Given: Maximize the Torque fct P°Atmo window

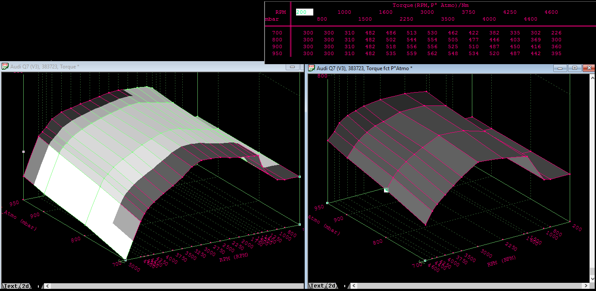Looking at the screenshot, I should point(574,68).
